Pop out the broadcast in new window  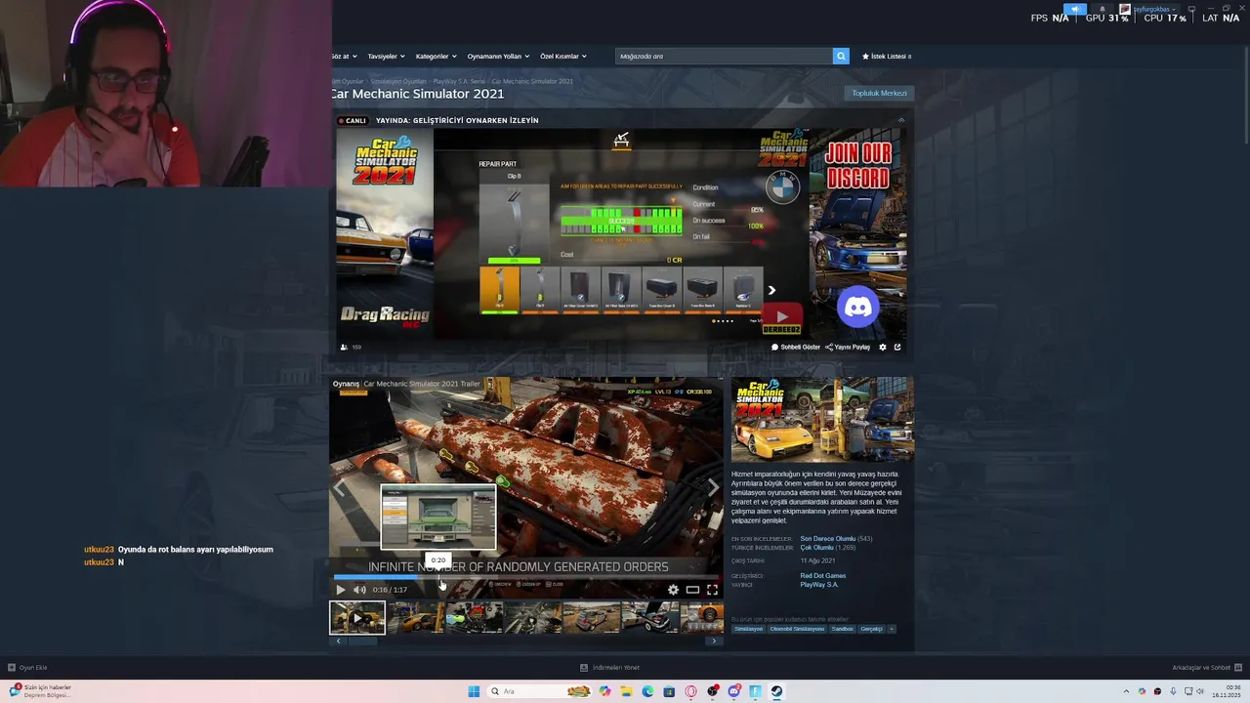[x=897, y=347]
